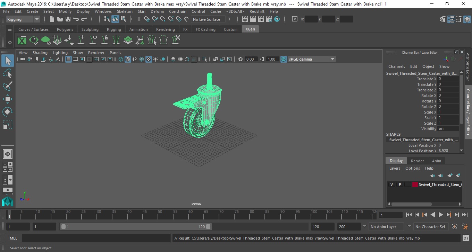The width and height of the screenshot is (472, 252).
Task: Switch to FX Caching shelf tab
Action: click(x=205, y=29)
